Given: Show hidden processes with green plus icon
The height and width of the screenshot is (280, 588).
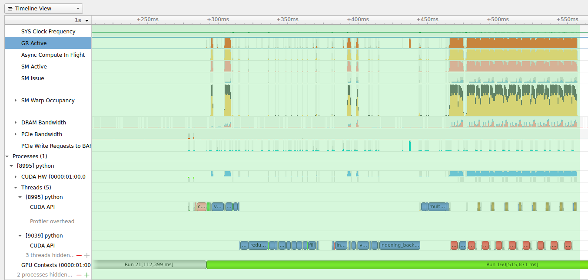Looking at the screenshot, I should 86,275.
